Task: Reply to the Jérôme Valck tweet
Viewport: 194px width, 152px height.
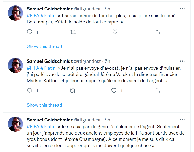Action: (30, 90)
